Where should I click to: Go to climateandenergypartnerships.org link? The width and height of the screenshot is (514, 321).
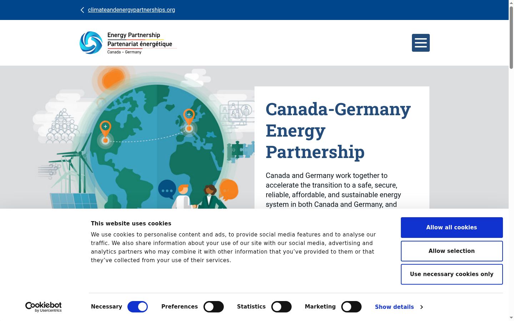(x=131, y=10)
